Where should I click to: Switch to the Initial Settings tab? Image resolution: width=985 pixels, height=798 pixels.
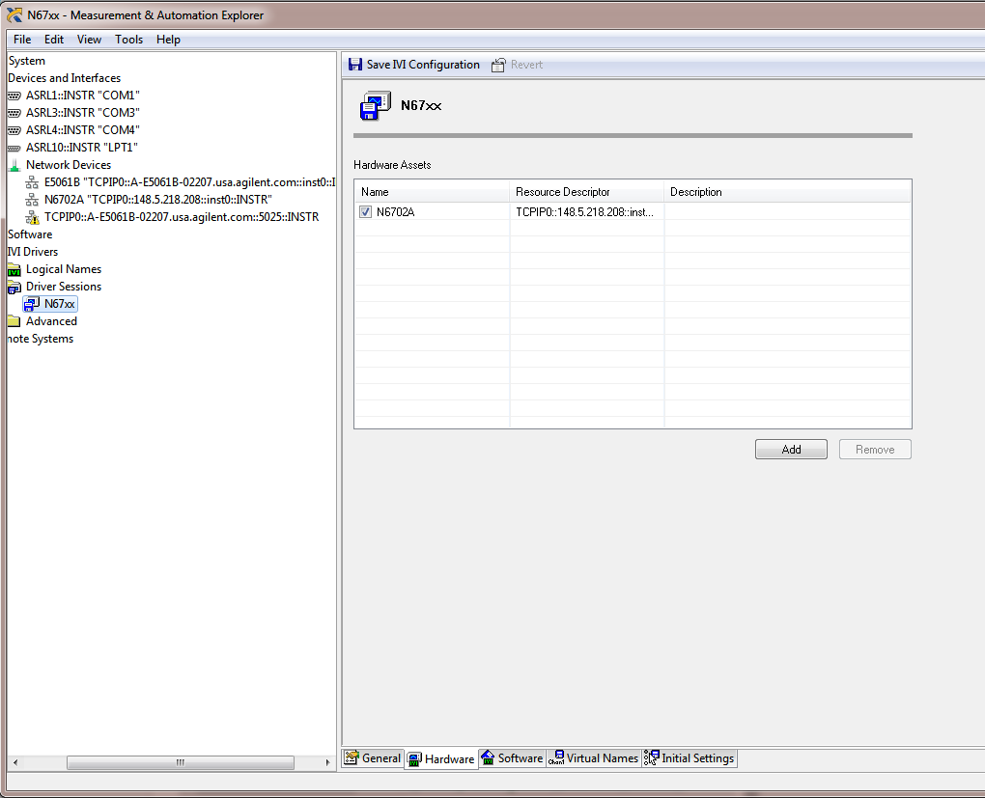[689, 757]
